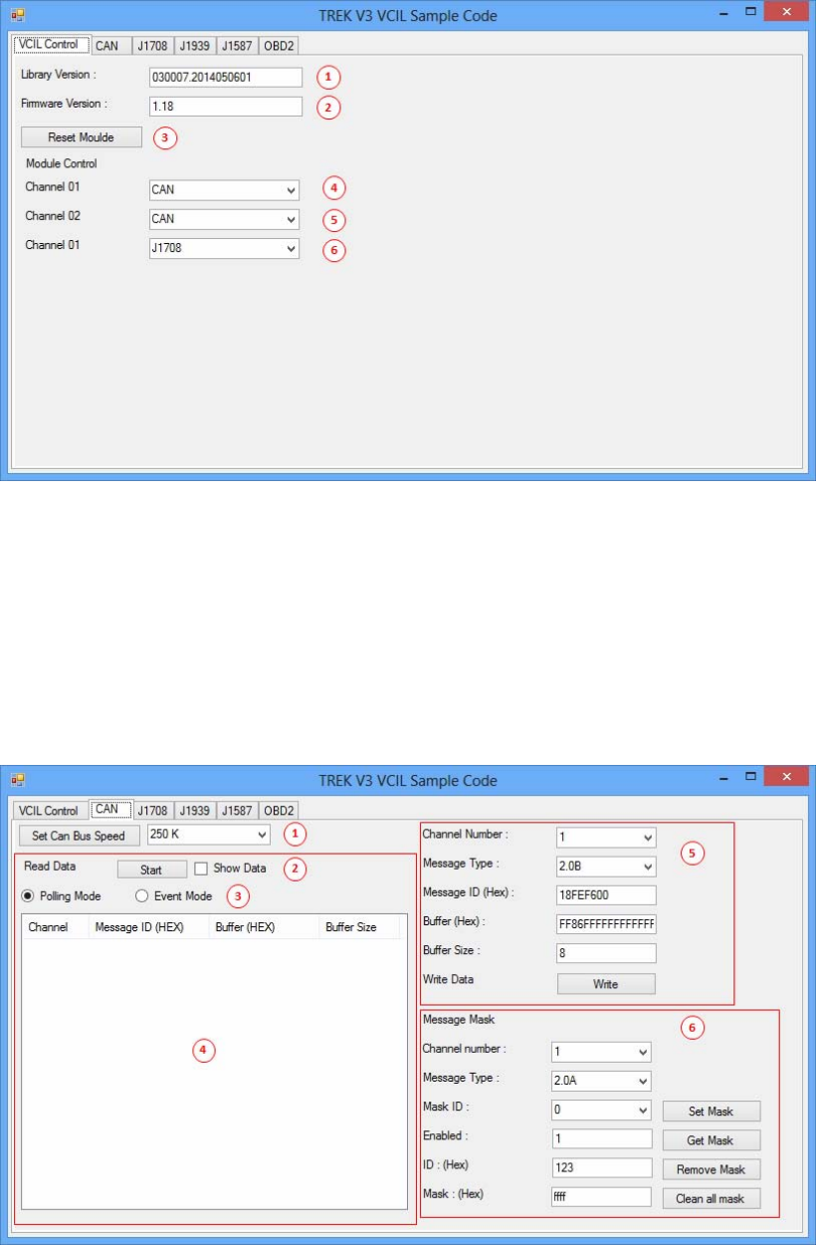This screenshot has height=1245, width=816.
Task: Open first Channel 01 CAN dropdown
Action: coord(224,189)
